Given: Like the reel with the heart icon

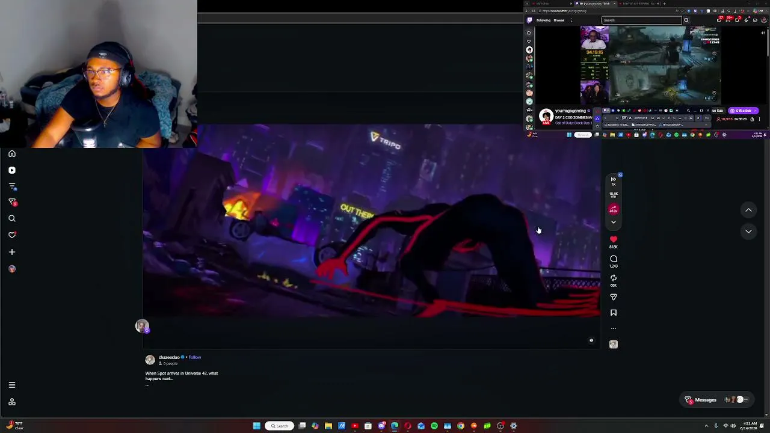Looking at the screenshot, I should 614,239.
